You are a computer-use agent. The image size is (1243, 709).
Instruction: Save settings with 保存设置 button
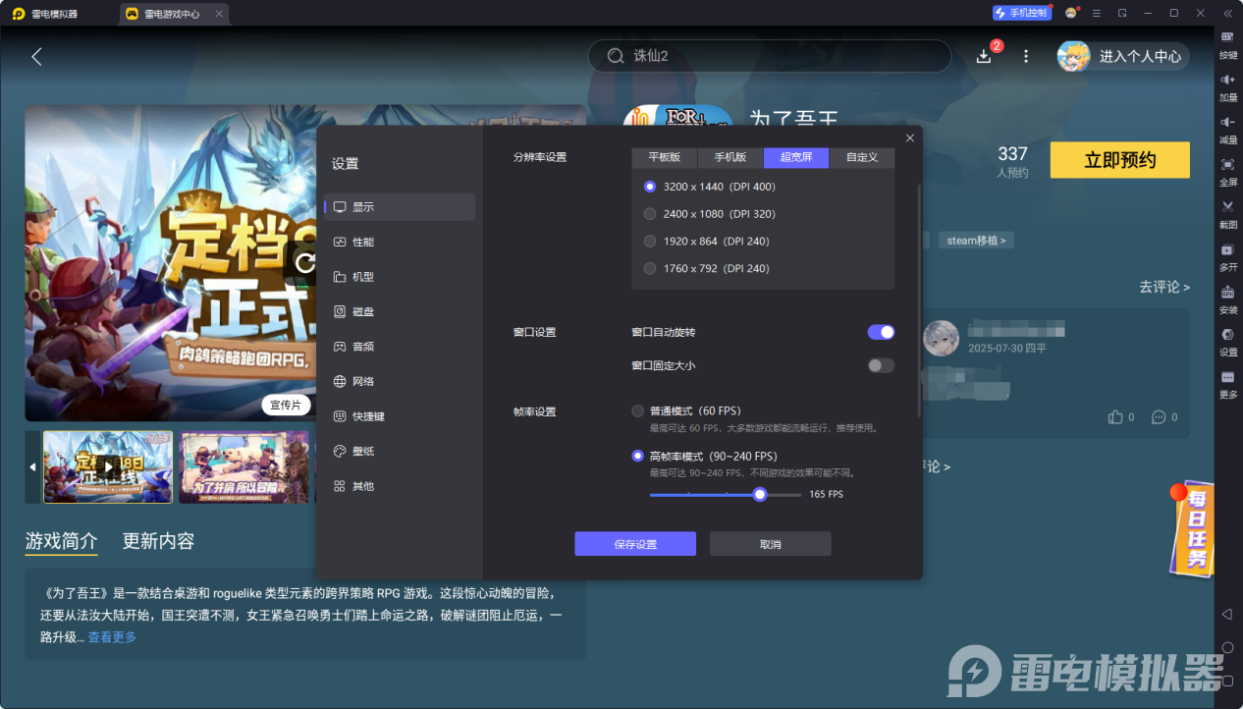(x=634, y=543)
